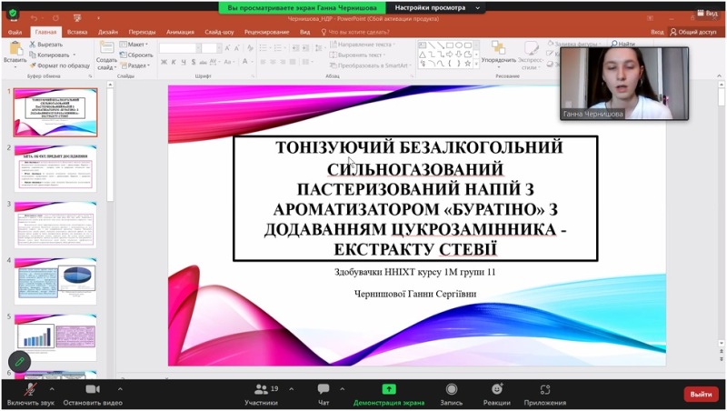Click Остановить видео camera icon
The height and width of the screenshot is (411, 727).
pos(93,389)
